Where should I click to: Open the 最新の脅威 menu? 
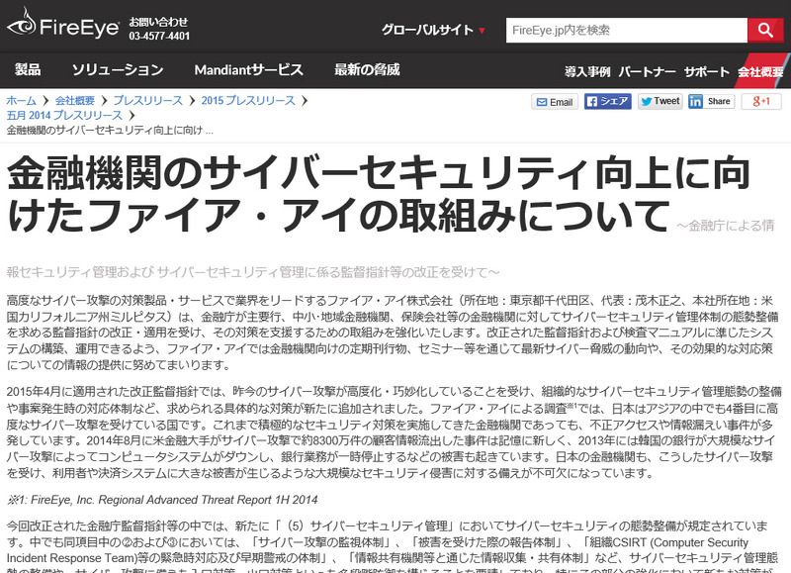(367, 70)
